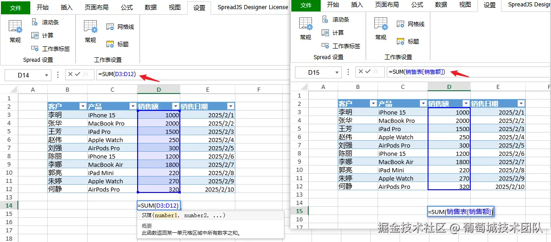Open 产品 filter dropdown in right table
Screen dimensions: 551x242
click(x=423, y=104)
